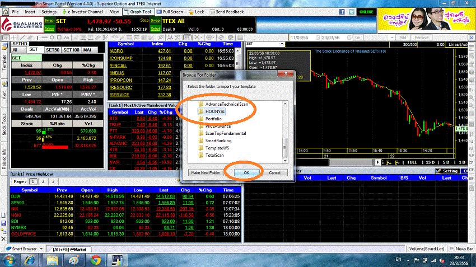Click the green Swap button beside SET
This screenshot has width=476, height=267.
[49, 21]
